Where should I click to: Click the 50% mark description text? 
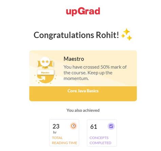(x=95, y=73)
